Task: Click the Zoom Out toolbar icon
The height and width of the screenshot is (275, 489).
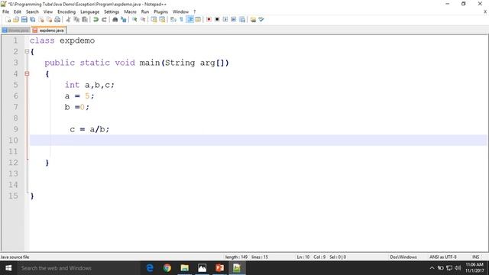Action: pyautogui.click(x=143, y=20)
